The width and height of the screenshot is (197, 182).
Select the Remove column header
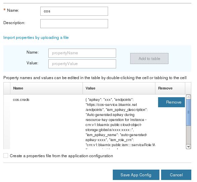(x=170, y=88)
